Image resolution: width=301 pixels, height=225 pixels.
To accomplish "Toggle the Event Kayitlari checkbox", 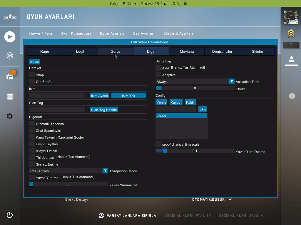I will [x=32, y=144].
